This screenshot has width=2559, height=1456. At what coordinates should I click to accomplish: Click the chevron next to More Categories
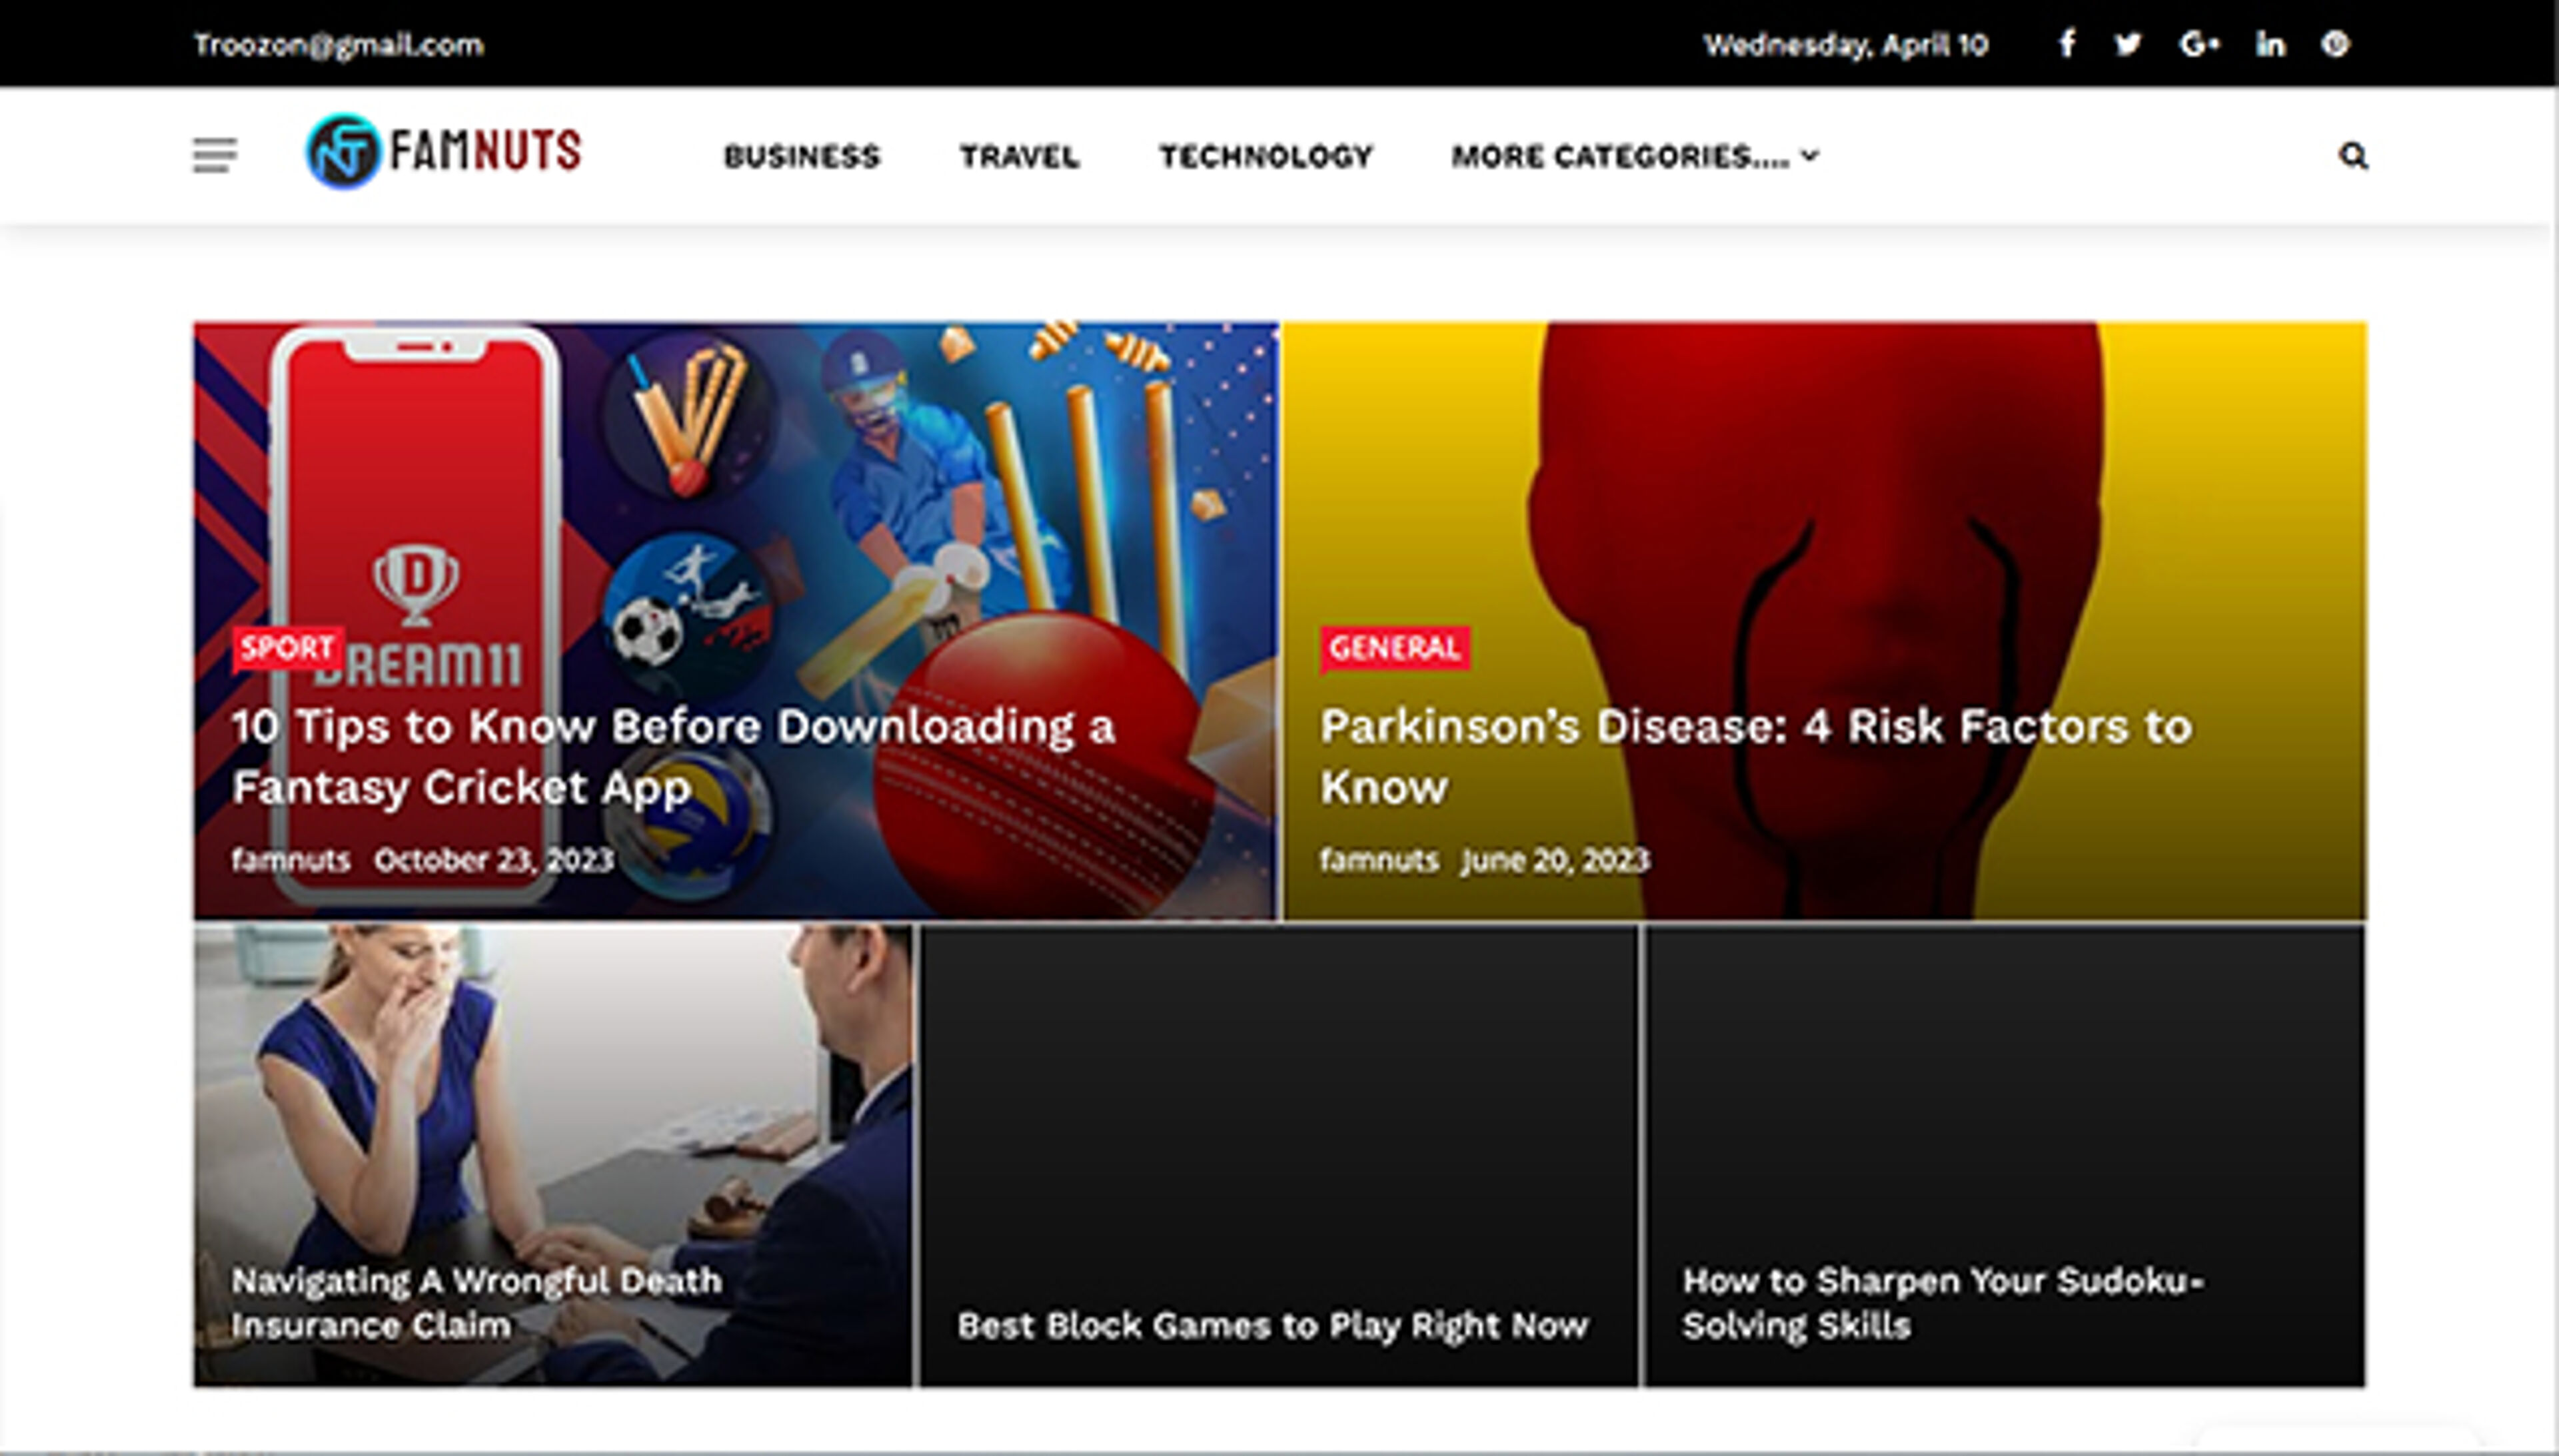click(1810, 156)
